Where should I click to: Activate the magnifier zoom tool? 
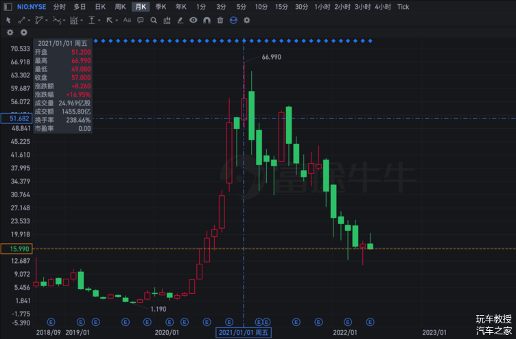point(154,21)
